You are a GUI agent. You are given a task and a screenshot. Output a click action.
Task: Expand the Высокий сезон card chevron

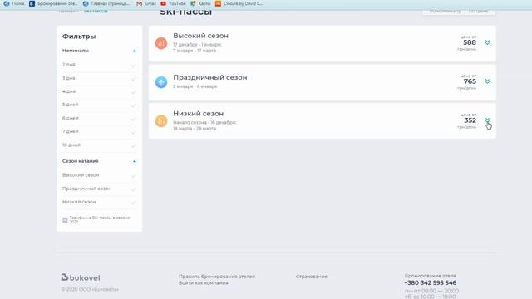(487, 42)
